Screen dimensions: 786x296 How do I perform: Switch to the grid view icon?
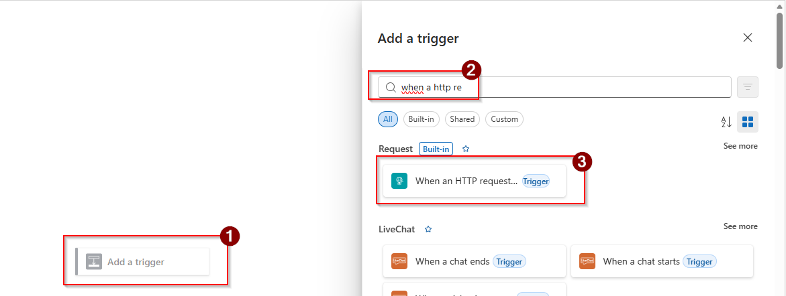pyautogui.click(x=748, y=122)
